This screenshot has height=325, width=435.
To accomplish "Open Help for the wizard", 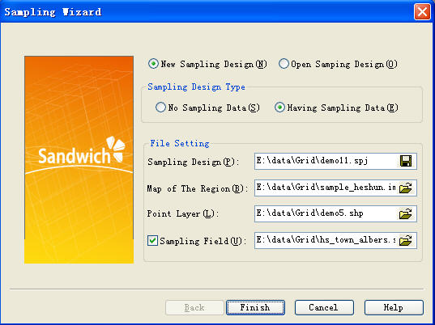I will click(x=394, y=307).
